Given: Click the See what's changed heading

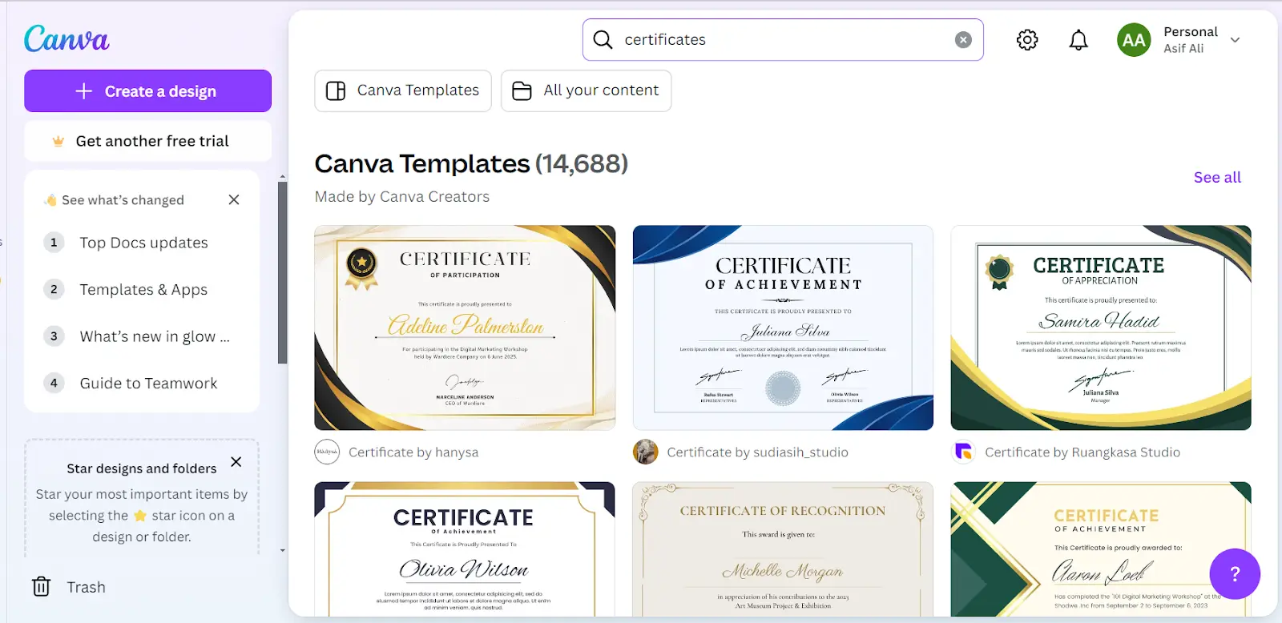Looking at the screenshot, I should pos(123,200).
